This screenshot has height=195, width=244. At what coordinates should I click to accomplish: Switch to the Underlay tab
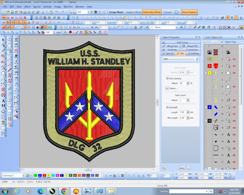[170, 49]
